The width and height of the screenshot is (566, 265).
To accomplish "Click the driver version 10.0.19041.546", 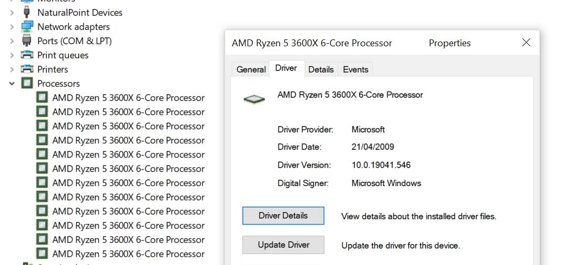I will [x=381, y=165].
